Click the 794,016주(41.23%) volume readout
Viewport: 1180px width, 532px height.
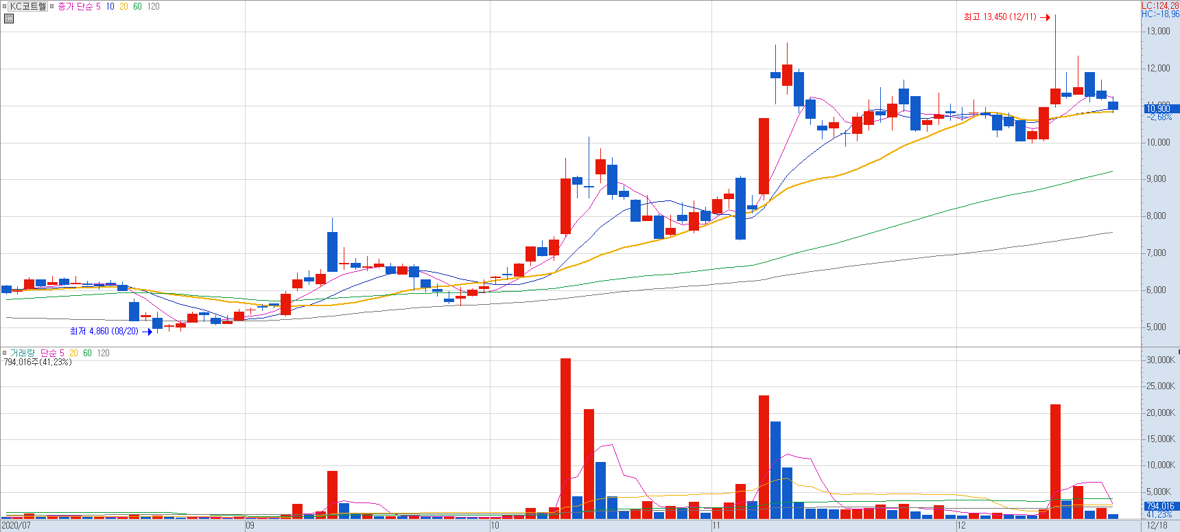point(38,362)
